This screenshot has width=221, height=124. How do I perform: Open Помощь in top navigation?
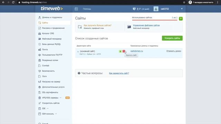[87, 9]
